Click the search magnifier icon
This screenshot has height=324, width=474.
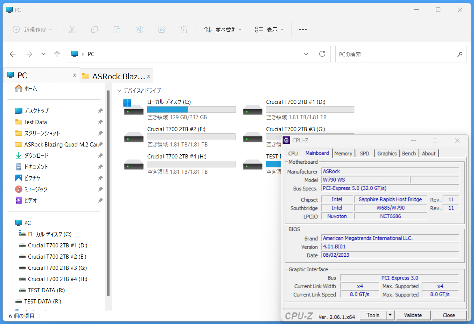coord(460,54)
